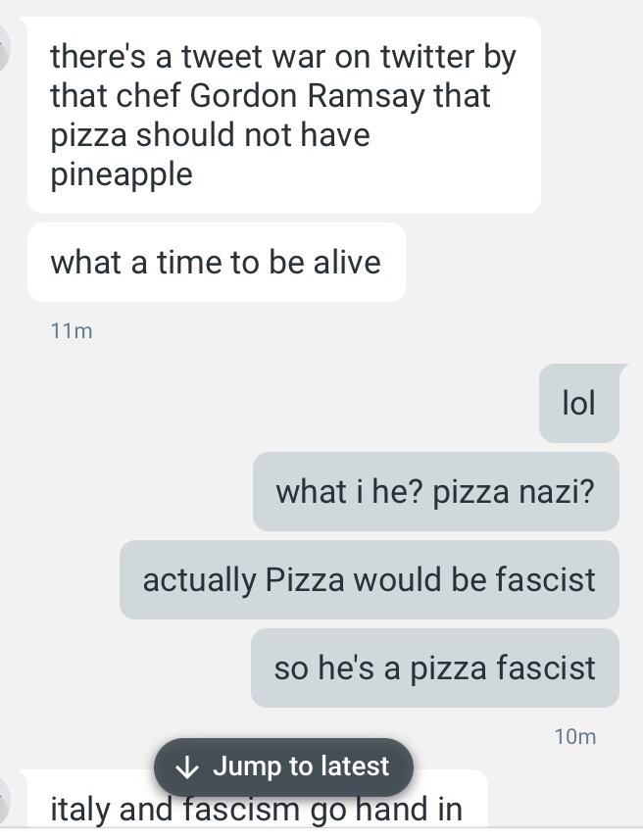The height and width of the screenshot is (840, 643).
Task: Click the word "Pizza" in the "actually Pizza" message
Action: click(x=305, y=579)
